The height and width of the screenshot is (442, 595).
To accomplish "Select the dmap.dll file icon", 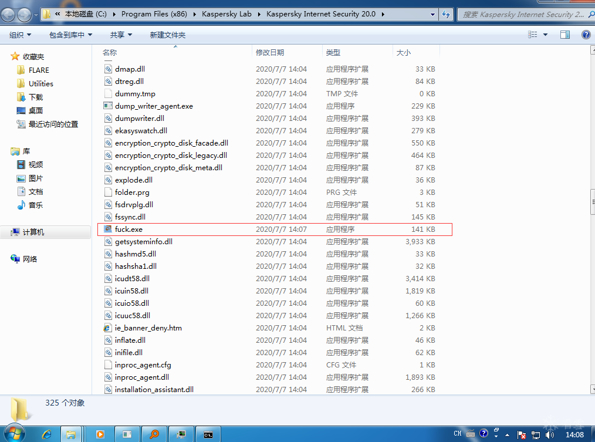I will 108,69.
